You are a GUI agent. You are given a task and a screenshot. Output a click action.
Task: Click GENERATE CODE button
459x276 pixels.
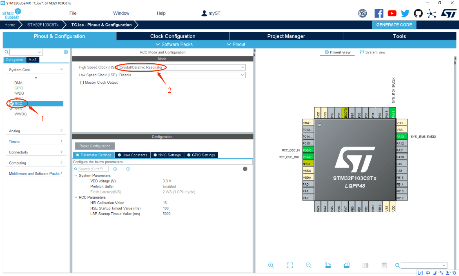point(394,25)
